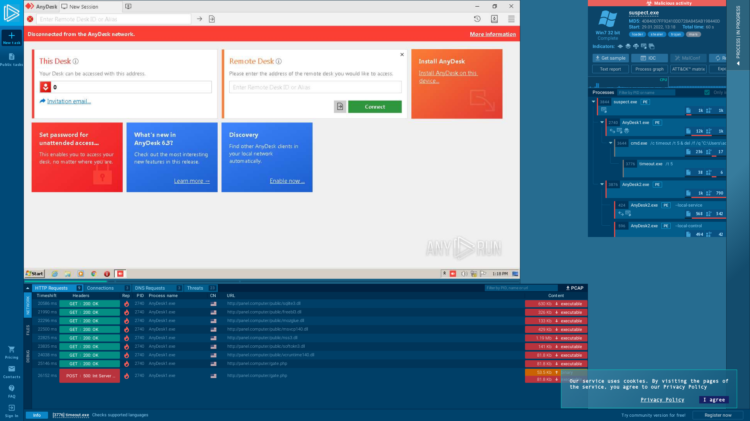Image resolution: width=750 pixels, height=421 pixels.
Task: Click AnyDesk icon in VM taskbar
Action: (x=120, y=274)
